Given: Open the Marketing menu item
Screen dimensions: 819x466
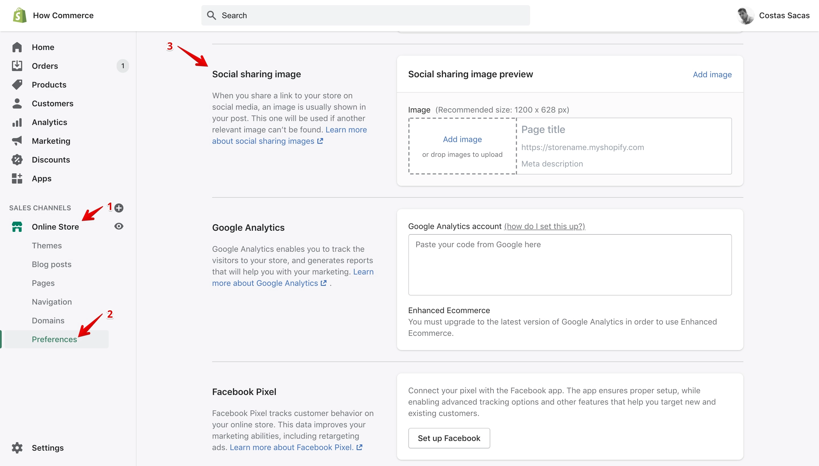Looking at the screenshot, I should pos(51,141).
